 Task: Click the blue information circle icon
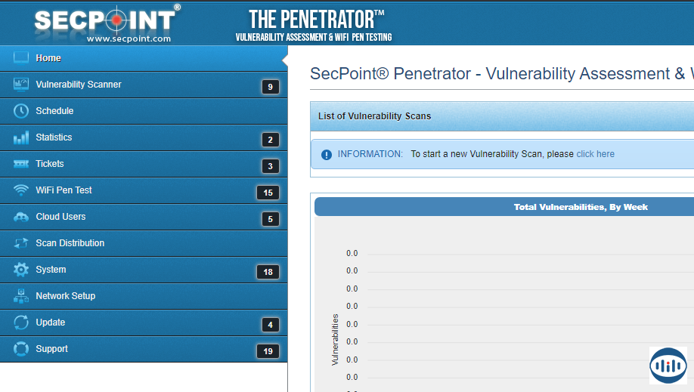coord(327,155)
